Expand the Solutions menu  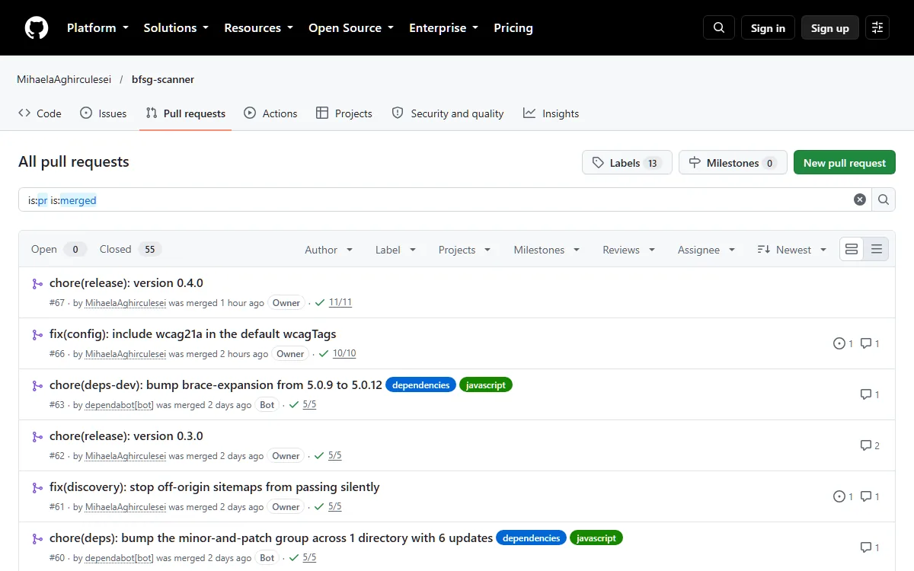(176, 28)
